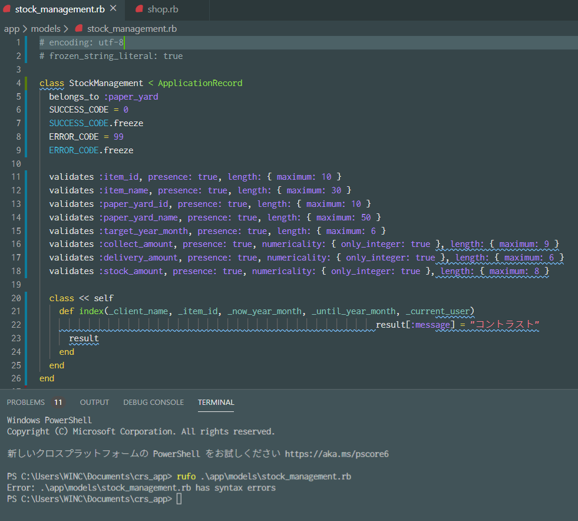Open the stock_management.rb breadcrumb dropdown
The width and height of the screenshot is (578, 521).
pos(131,28)
